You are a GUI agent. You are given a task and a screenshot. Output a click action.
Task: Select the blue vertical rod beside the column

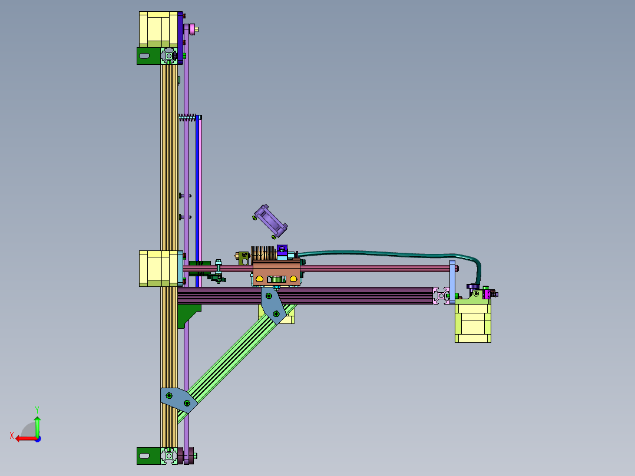tap(197, 201)
